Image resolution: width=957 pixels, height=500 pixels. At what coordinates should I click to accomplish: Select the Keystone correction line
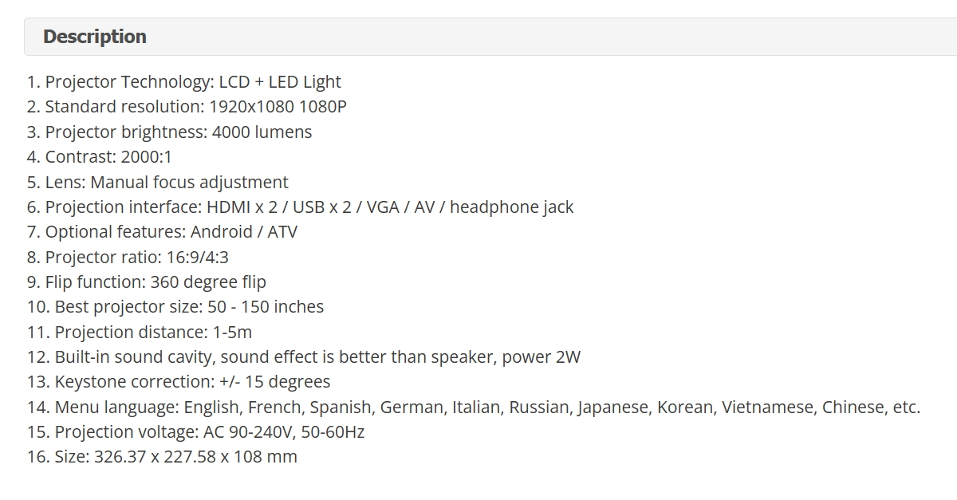179,382
